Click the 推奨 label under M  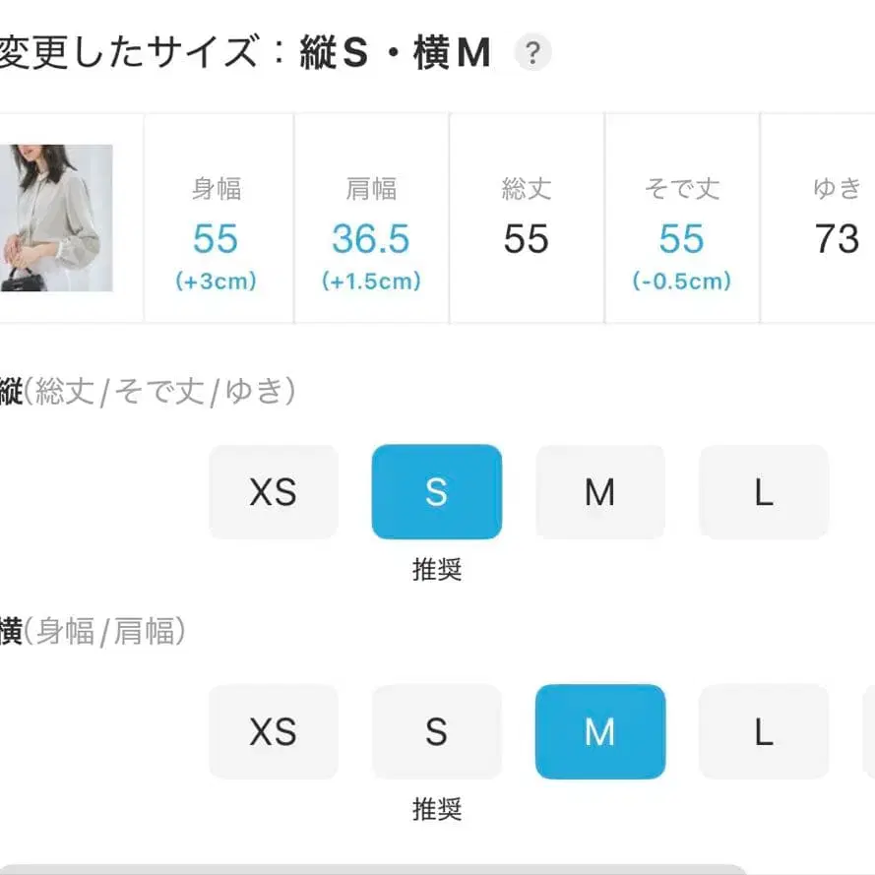coord(436,808)
